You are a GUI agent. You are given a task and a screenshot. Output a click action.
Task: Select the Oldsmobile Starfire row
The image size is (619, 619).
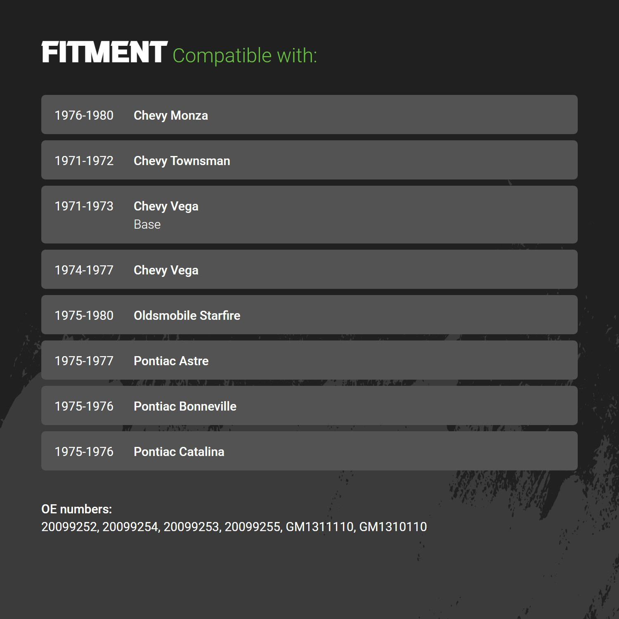(x=309, y=315)
